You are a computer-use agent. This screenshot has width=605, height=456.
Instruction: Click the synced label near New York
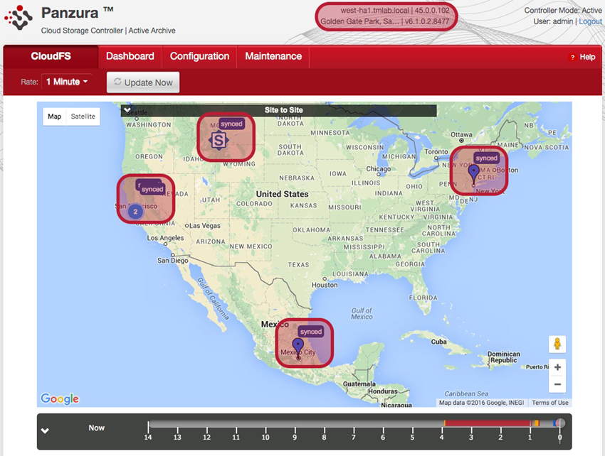pos(486,158)
